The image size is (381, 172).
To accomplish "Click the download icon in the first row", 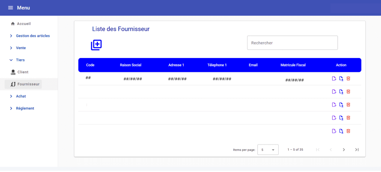I will pos(341,79).
